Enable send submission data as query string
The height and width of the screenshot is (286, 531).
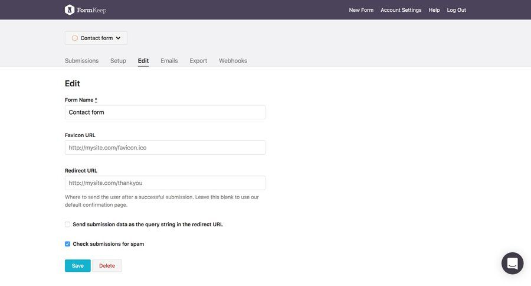(67, 225)
